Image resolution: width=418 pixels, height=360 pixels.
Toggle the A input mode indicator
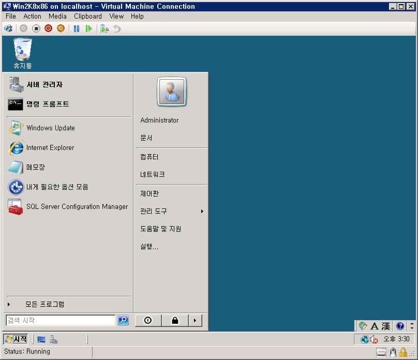point(375,326)
